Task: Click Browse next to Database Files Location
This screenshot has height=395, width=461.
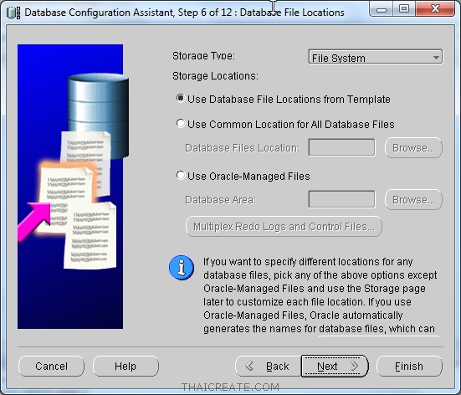Action: point(413,147)
